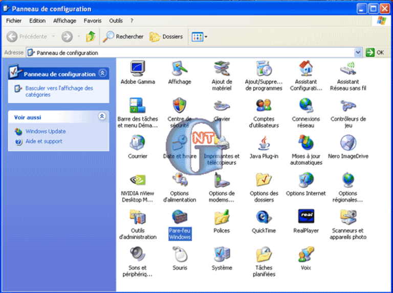Maximize the Panneau de configuration window

click(373, 9)
